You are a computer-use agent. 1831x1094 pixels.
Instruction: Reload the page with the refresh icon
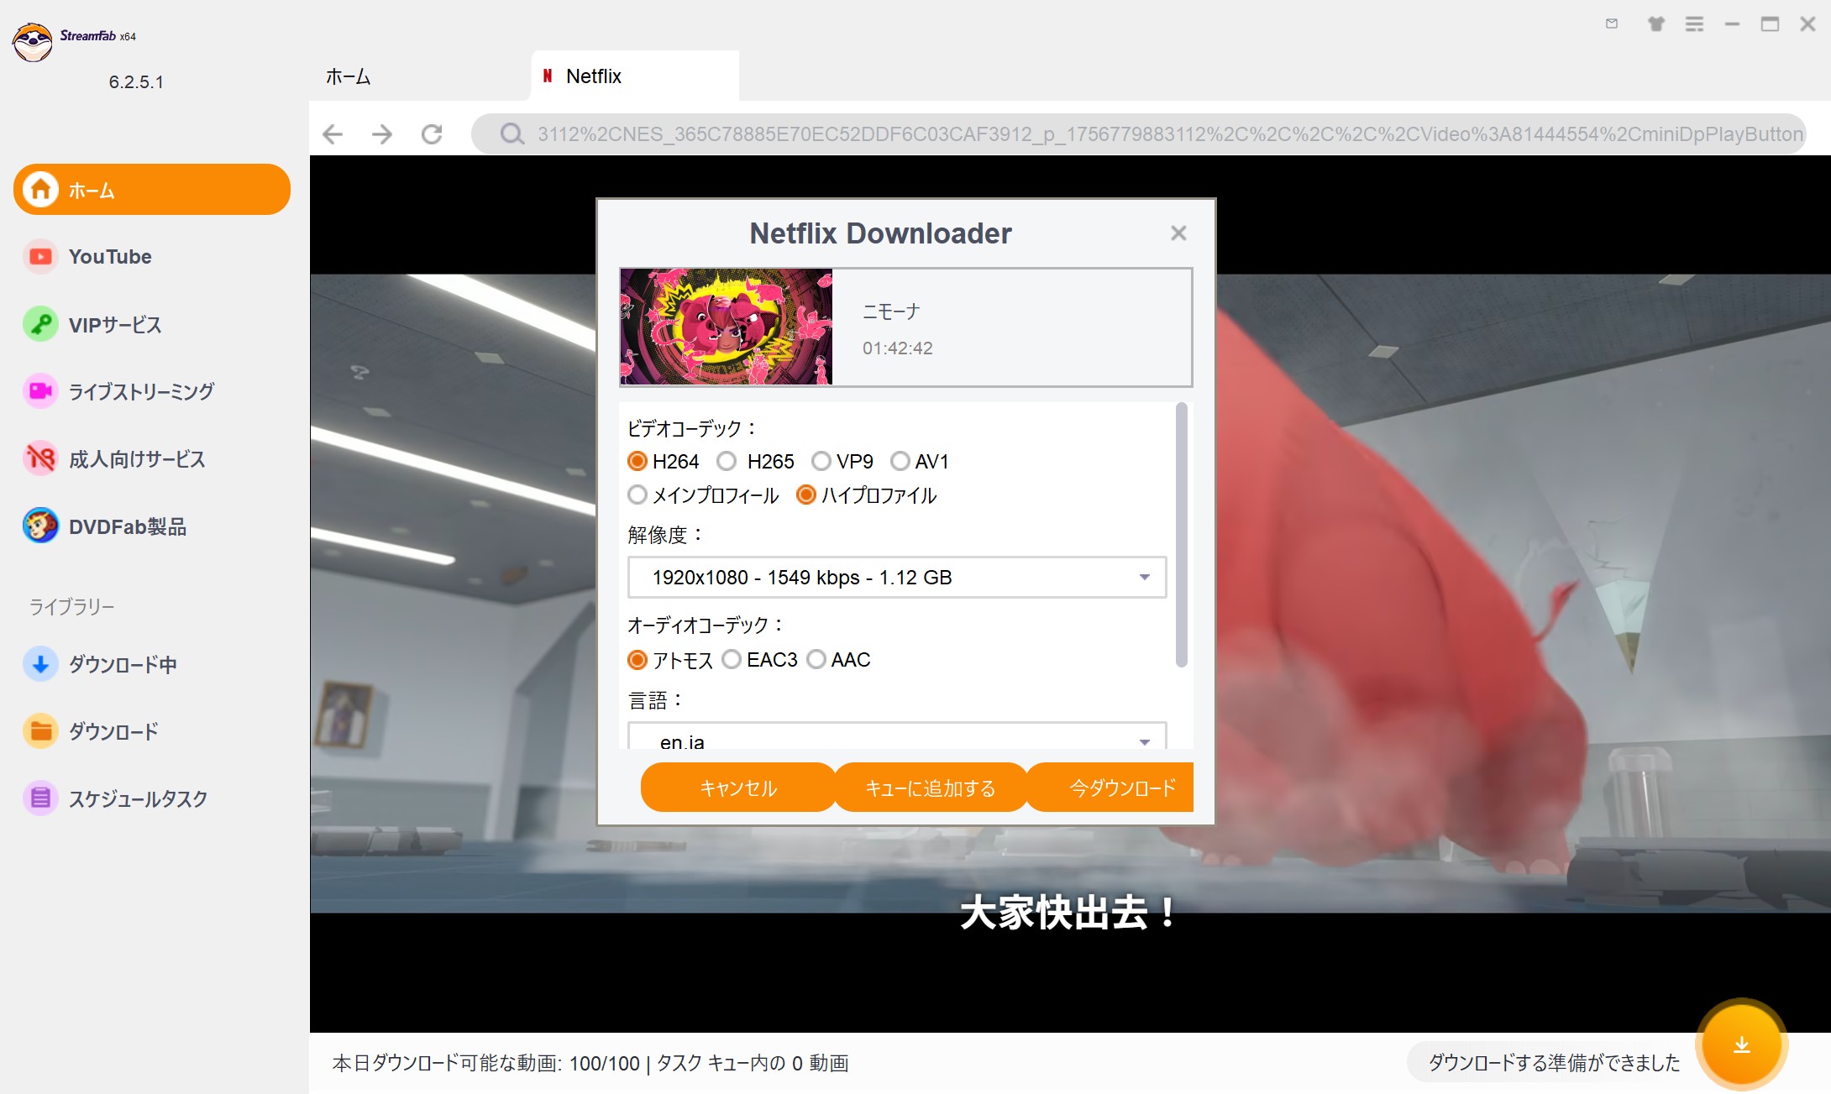pyautogui.click(x=432, y=134)
